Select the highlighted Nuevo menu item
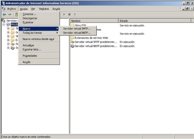Viewport: 194px width, 139px height. [39, 29]
